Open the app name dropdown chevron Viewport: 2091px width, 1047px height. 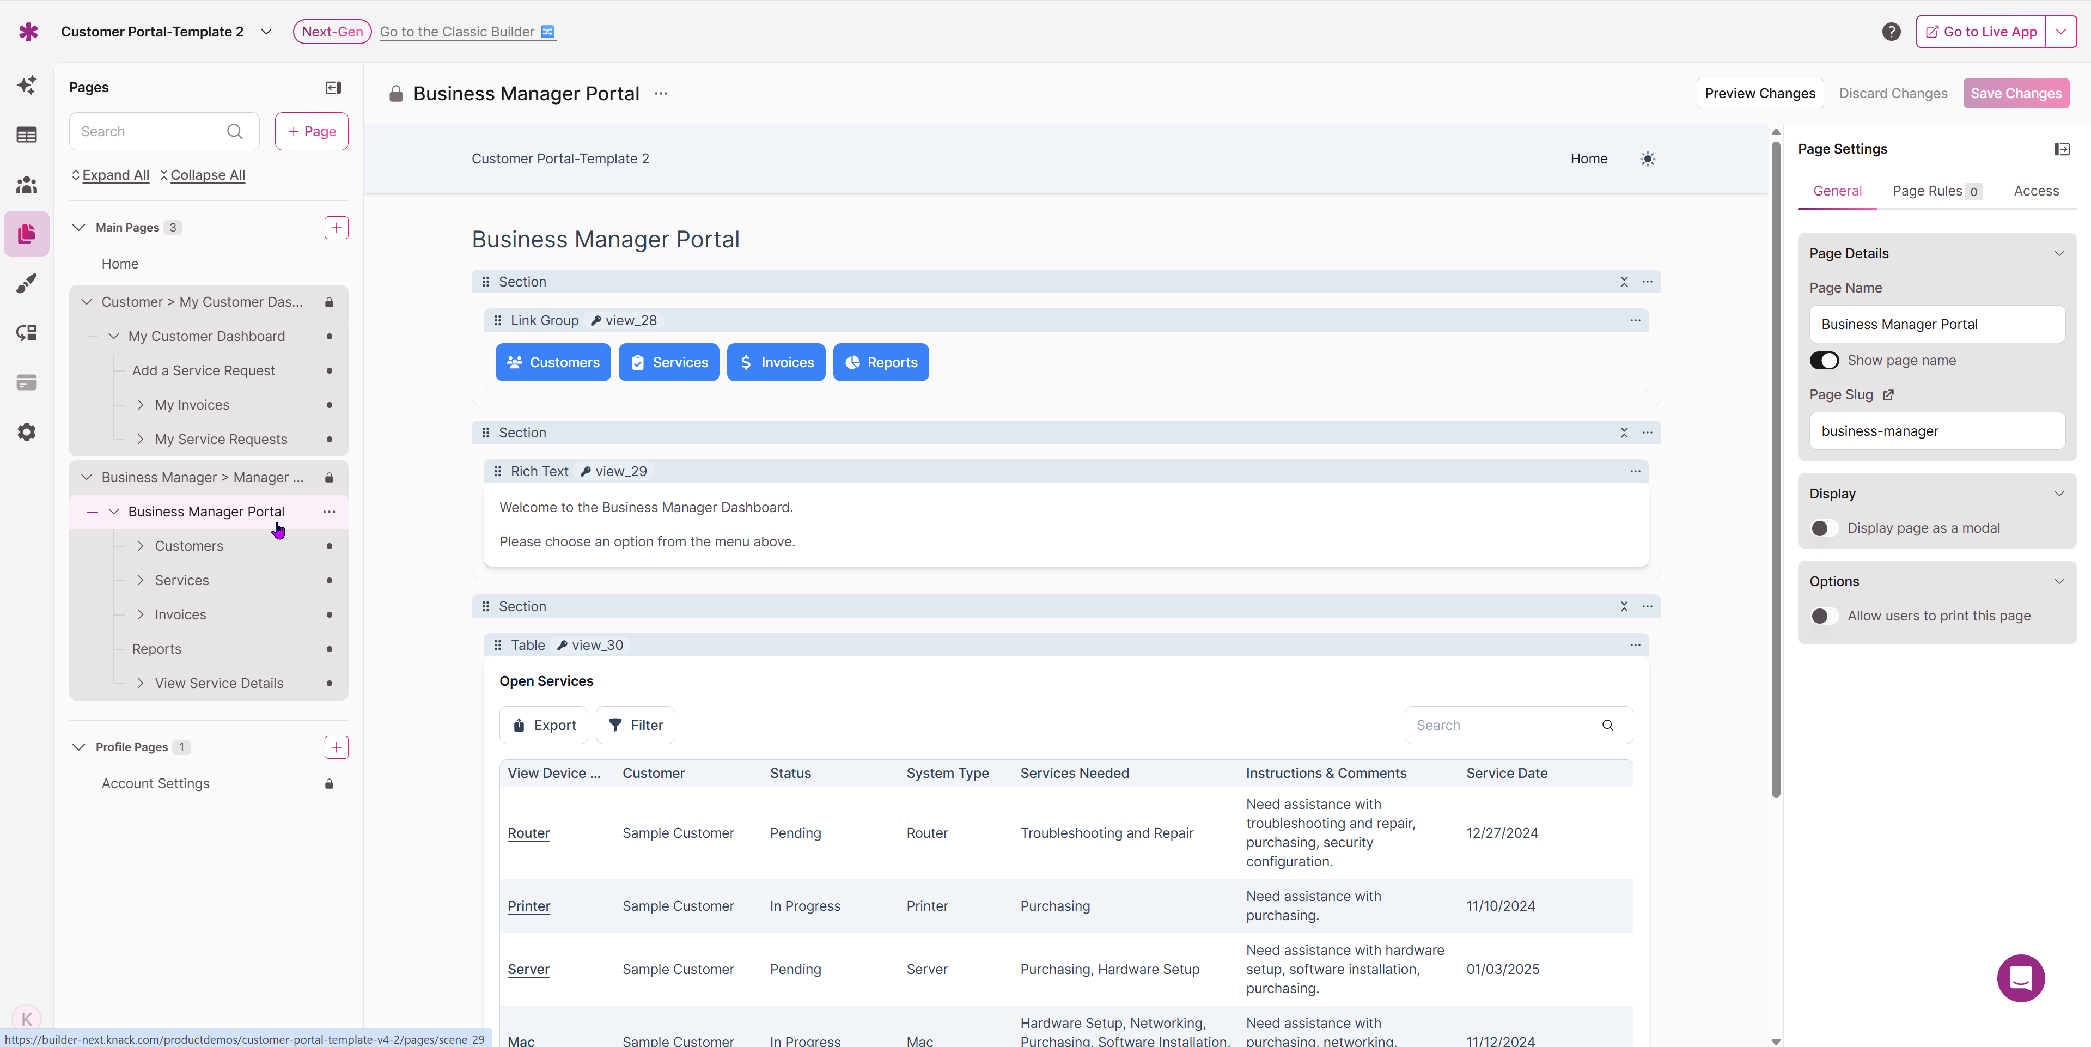click(266, 32)
